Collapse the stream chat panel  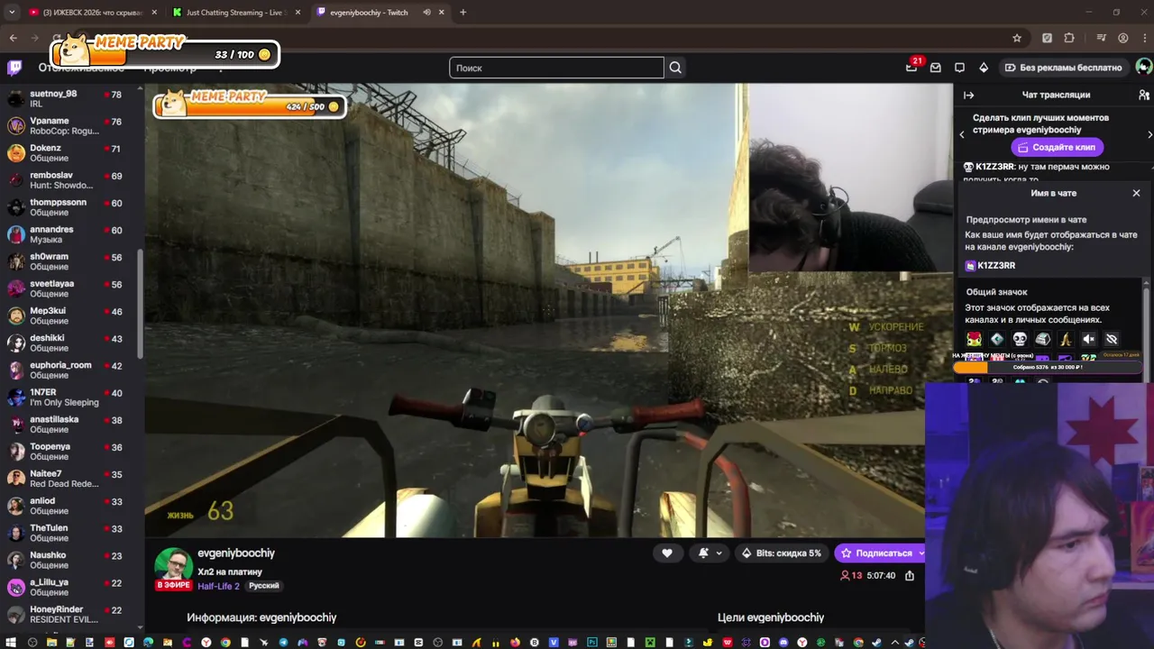tap(969, 95)
